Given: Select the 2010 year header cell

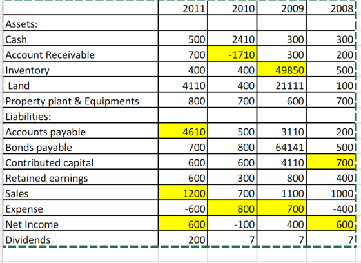Looking at the screenshot, I should [x=232, y=8].
